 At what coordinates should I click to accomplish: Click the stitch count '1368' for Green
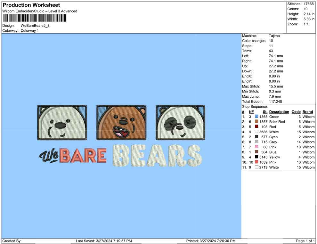coord(264,117)
